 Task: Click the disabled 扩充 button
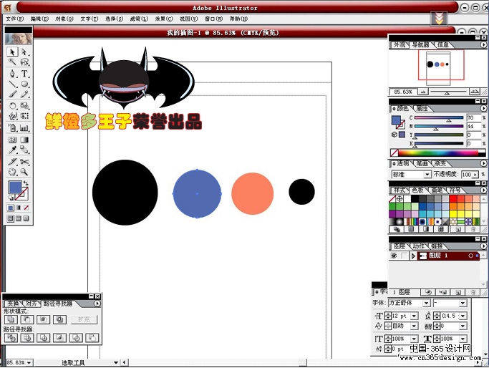[84, 319]
